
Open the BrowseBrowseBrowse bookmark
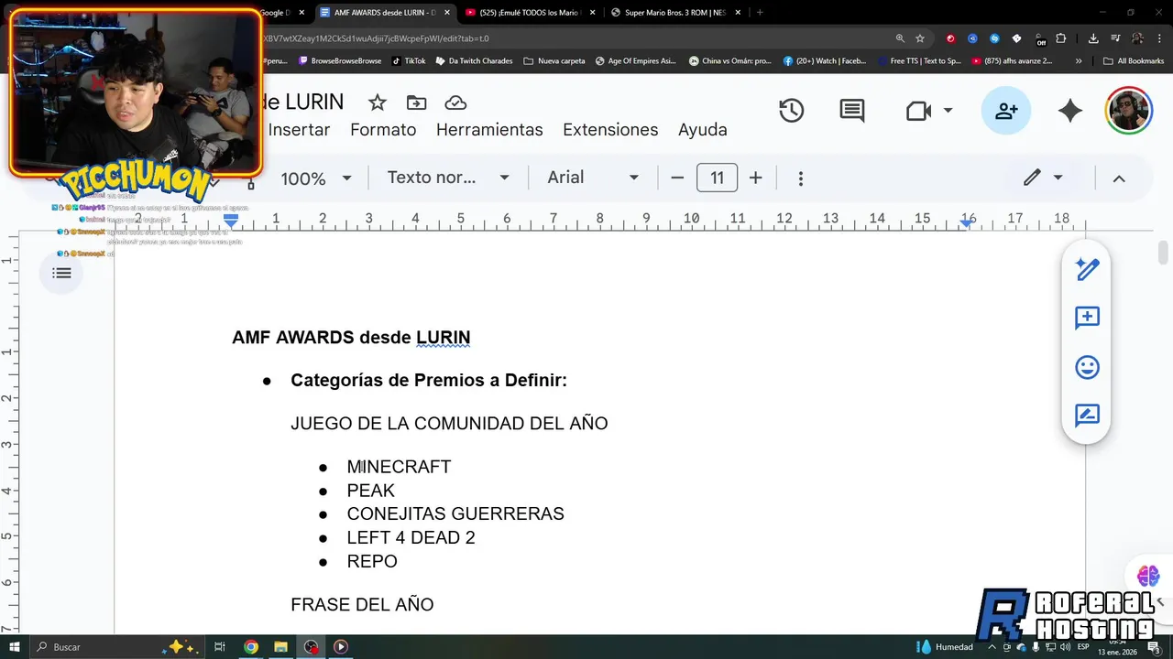[340, 61]
